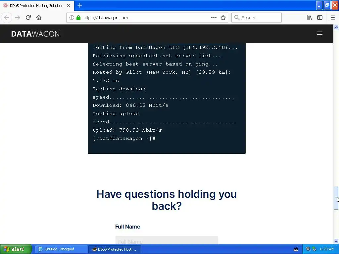Minimize the Firefox window

tap(319, 5)
